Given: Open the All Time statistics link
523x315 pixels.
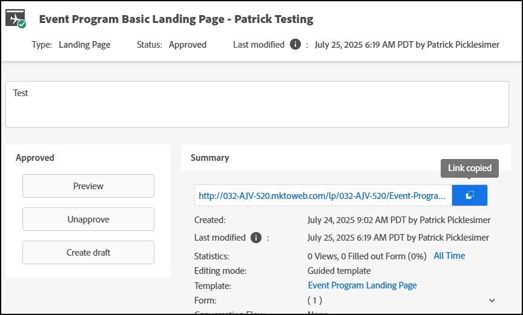Looking at the screenshot, I should 449,256.
